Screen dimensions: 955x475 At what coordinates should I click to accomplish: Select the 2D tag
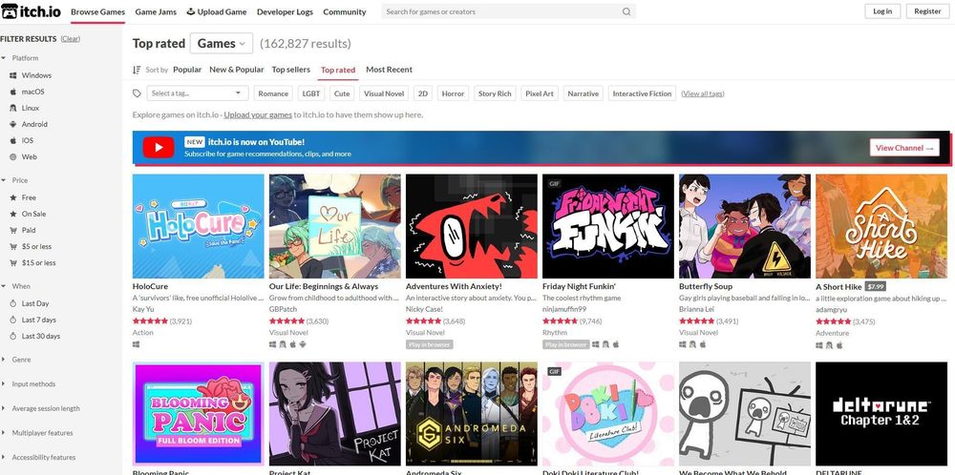click(x=423, y=93)
